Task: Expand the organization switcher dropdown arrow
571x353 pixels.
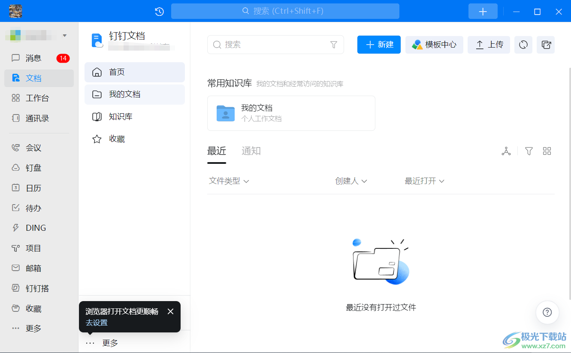Action: tap(65, 36)
